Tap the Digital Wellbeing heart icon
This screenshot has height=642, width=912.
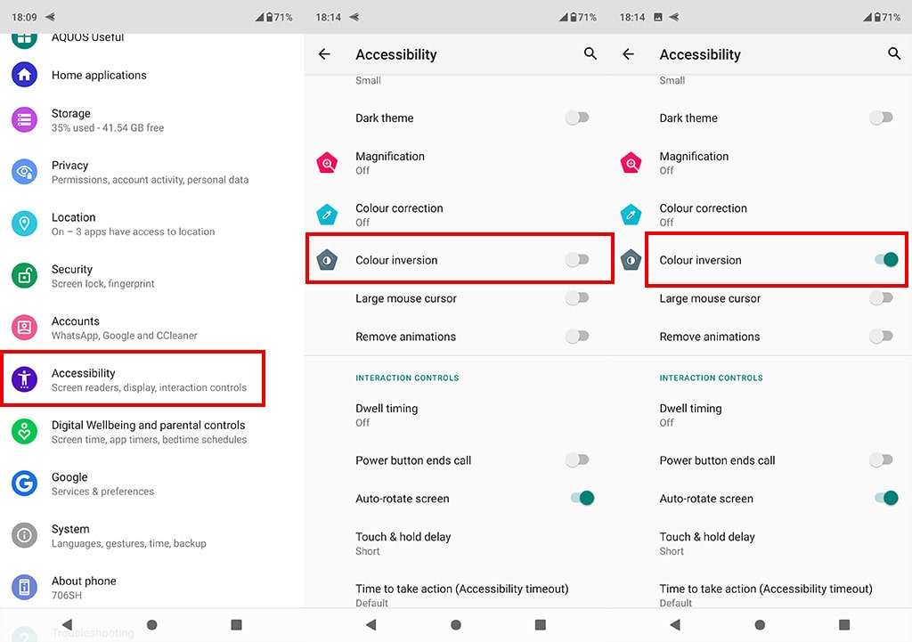24,432
